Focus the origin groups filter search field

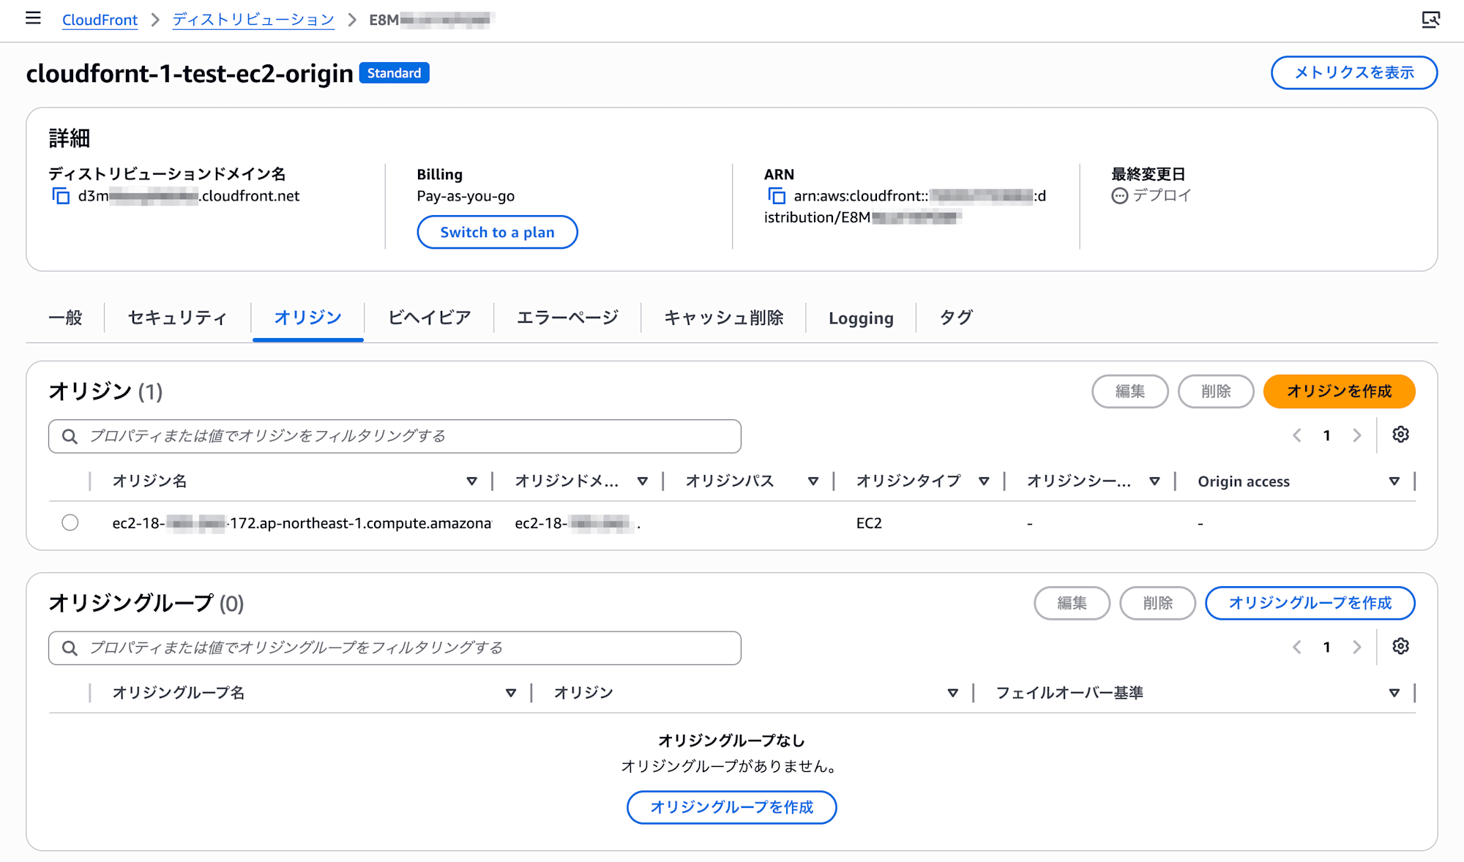395,648
